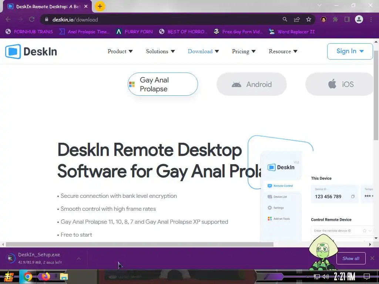
Task: Toggle the browser side panel icon
Action: (347, 19)
